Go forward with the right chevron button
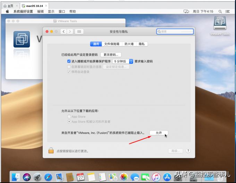The width and height of the screenshot is (236, 183). 70,32
